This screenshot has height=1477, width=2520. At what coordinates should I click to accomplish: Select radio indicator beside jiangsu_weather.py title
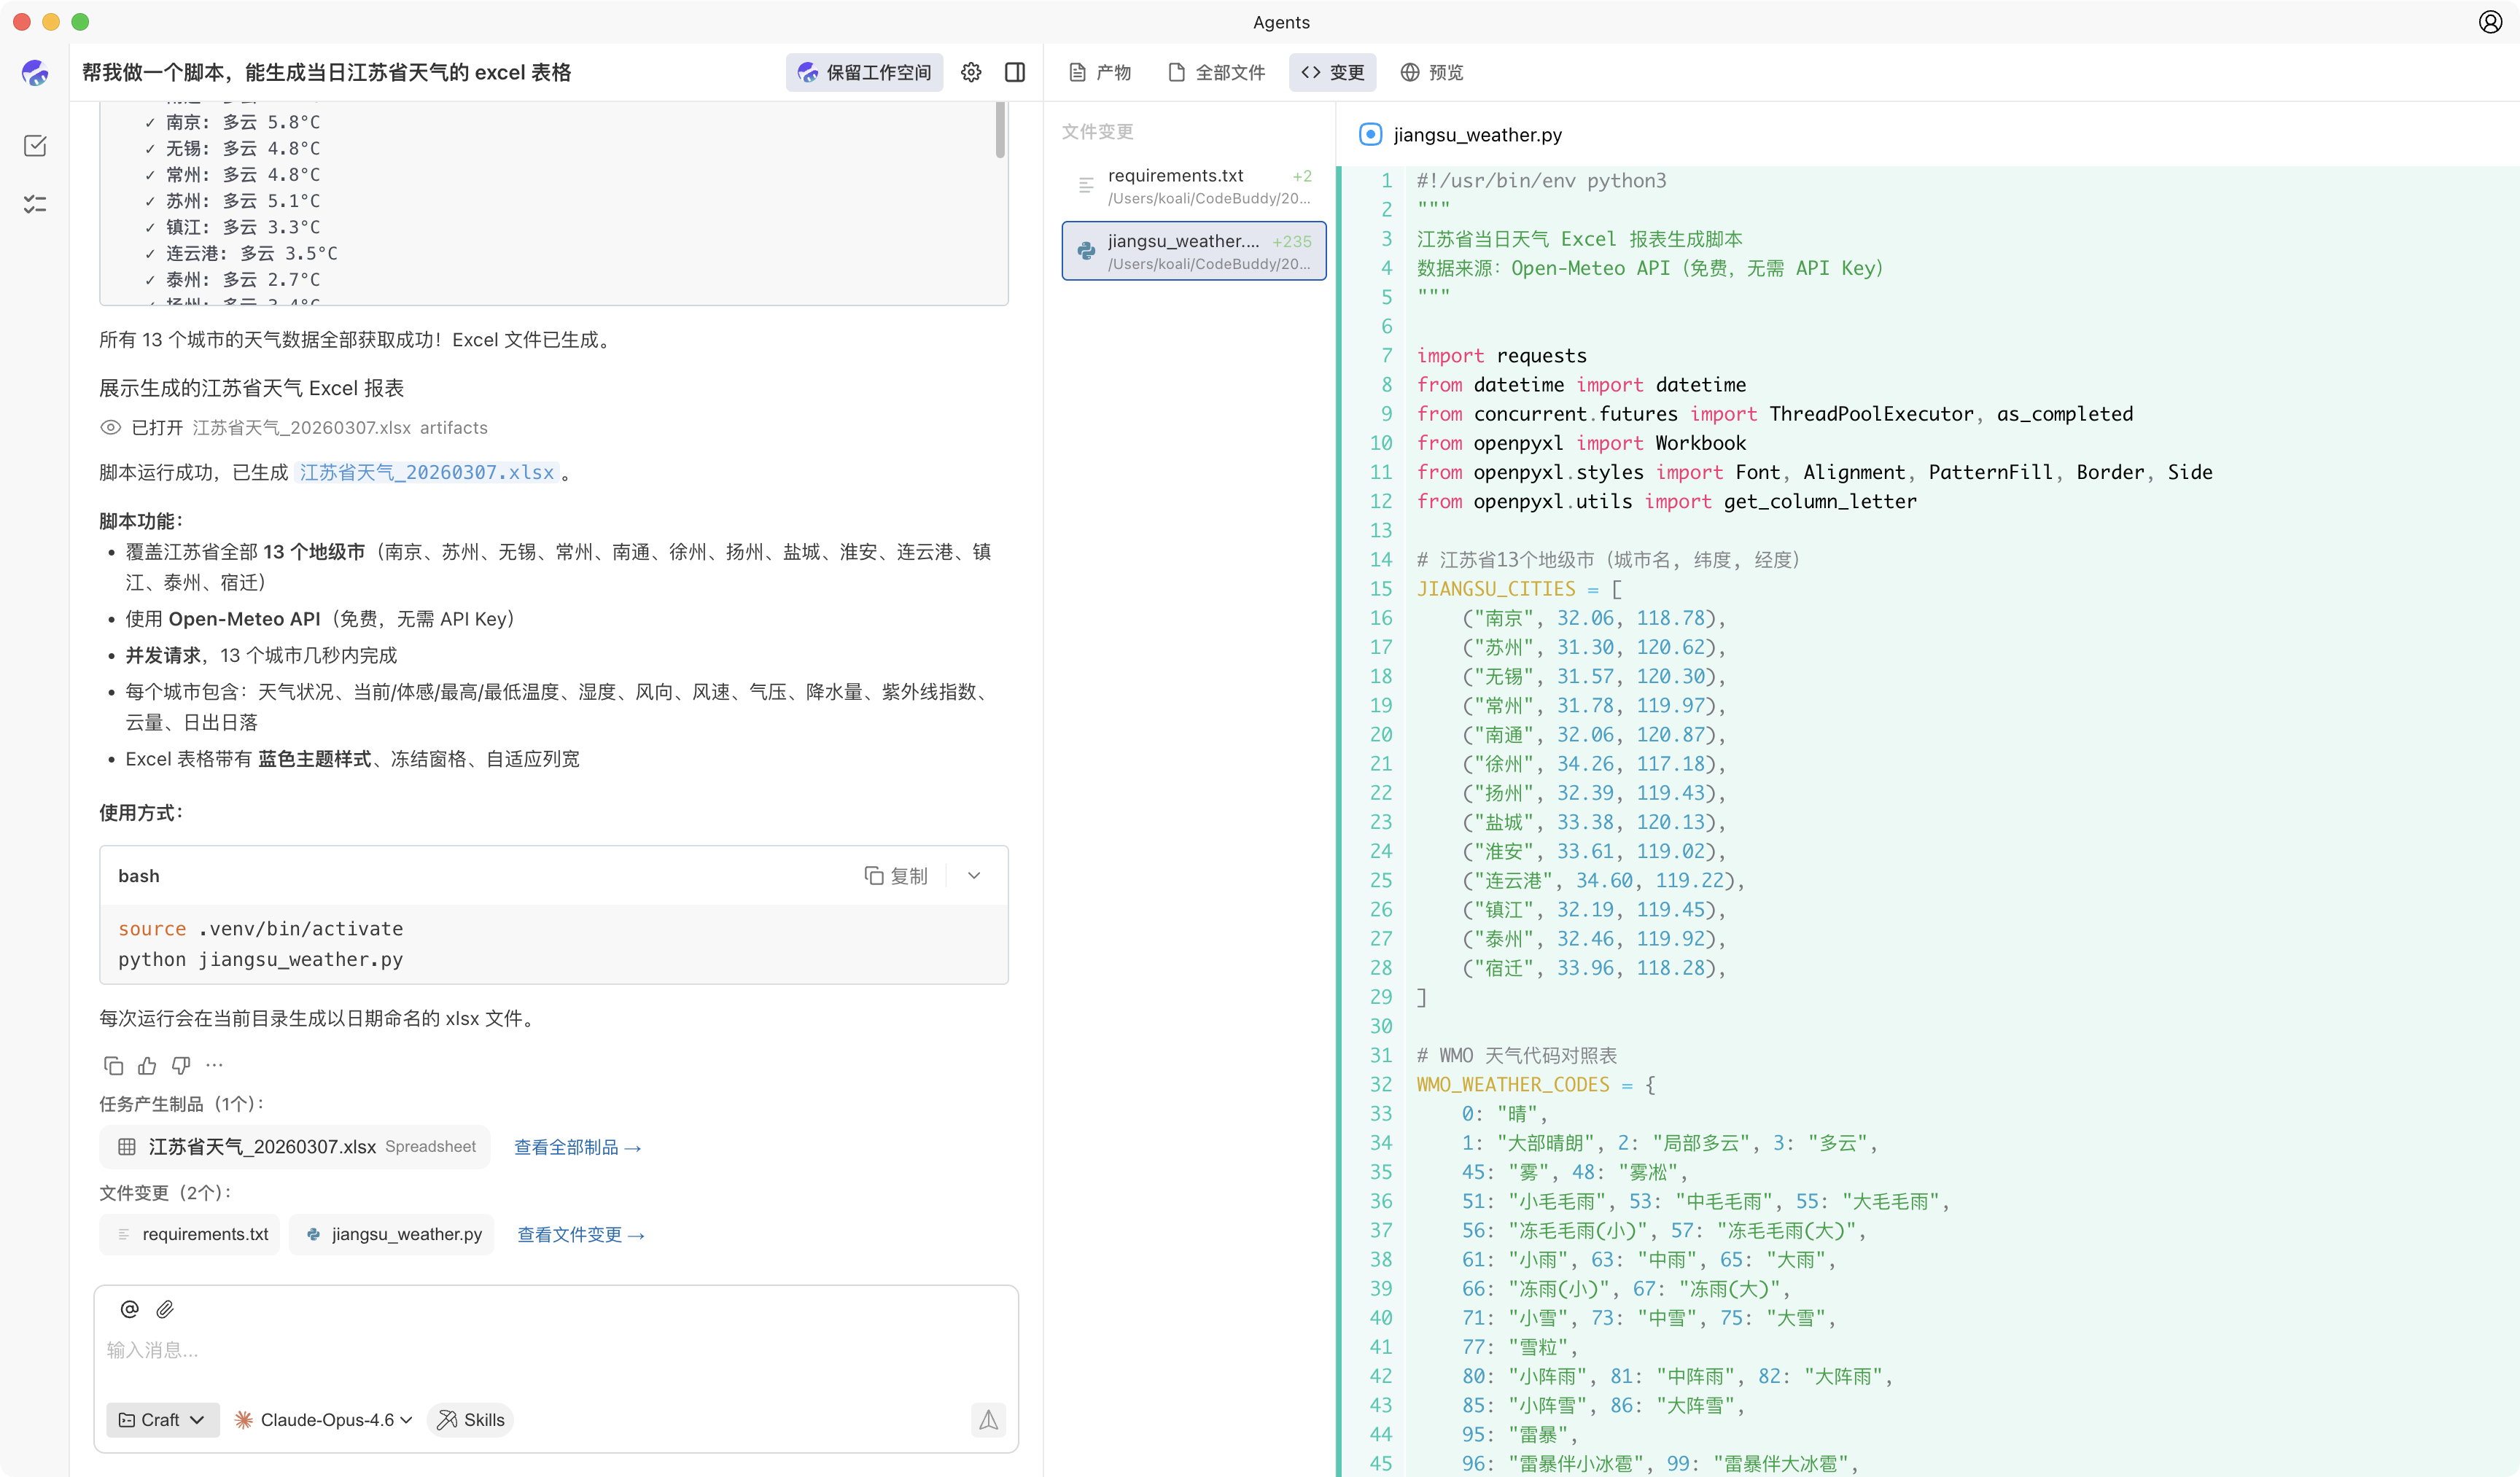[1370, 134]
